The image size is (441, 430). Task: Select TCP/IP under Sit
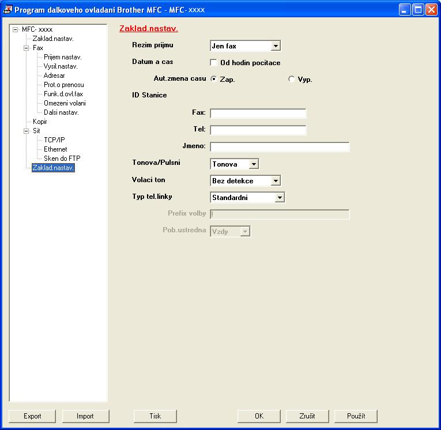pyautogui.click(x=54, y=140)
